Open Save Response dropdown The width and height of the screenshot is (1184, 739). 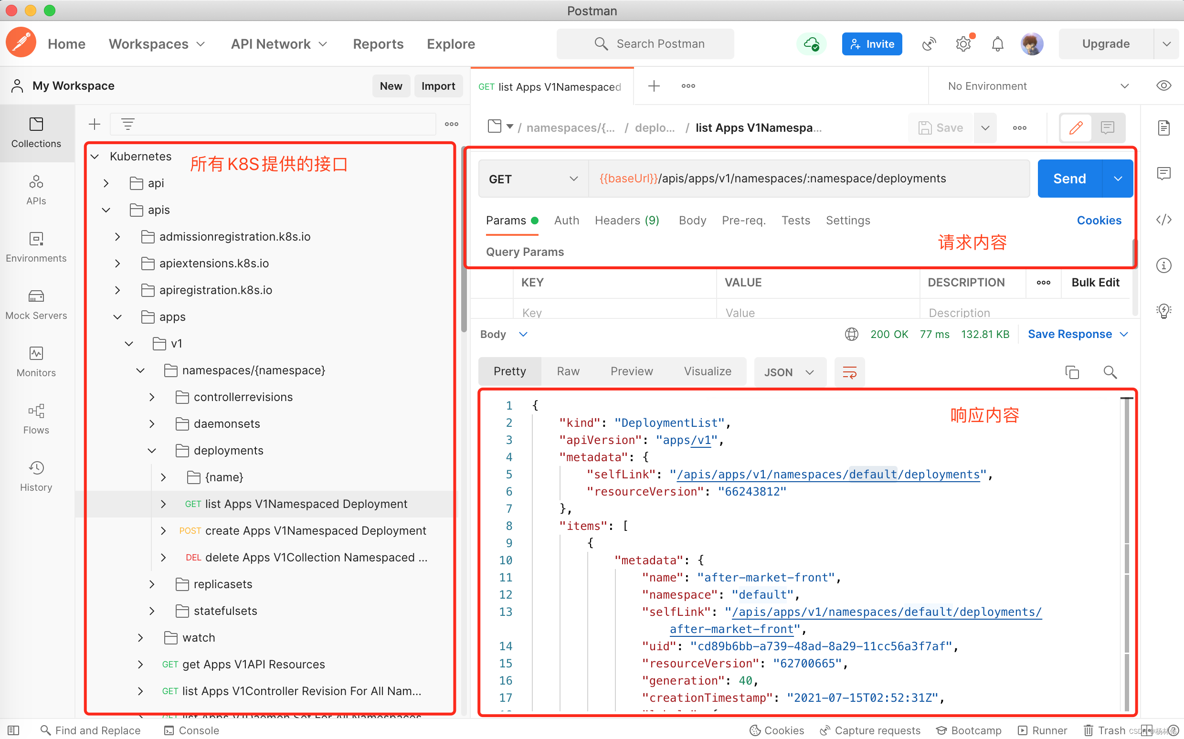1078,334
